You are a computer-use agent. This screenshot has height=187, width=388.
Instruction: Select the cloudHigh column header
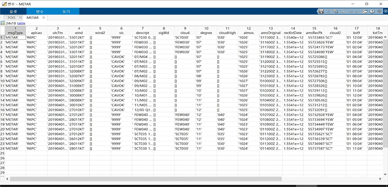point(228,30)
